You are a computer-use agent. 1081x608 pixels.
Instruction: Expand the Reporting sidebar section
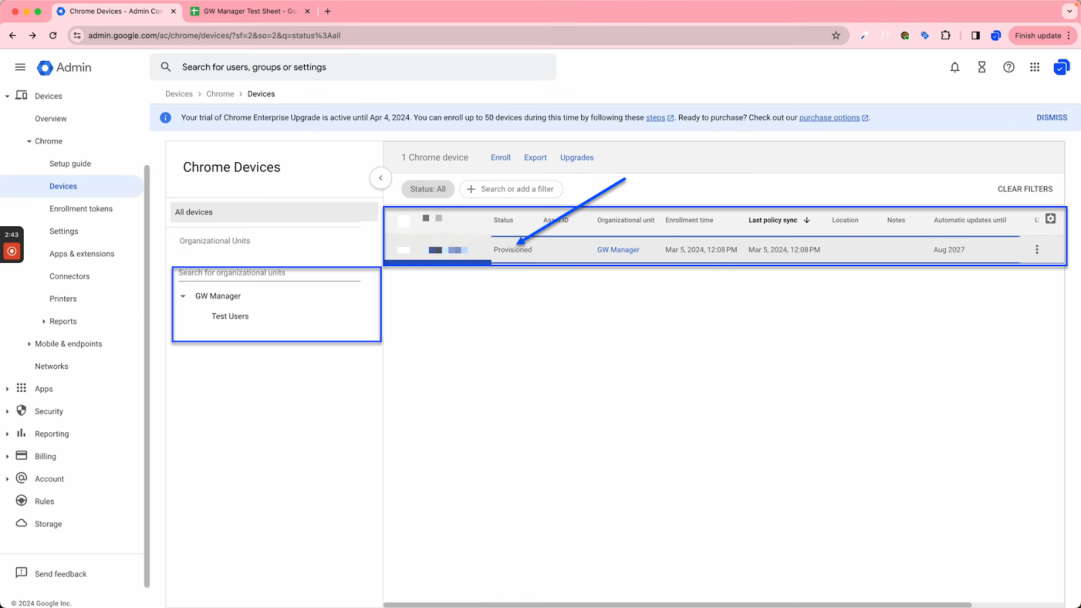[7, 434]
